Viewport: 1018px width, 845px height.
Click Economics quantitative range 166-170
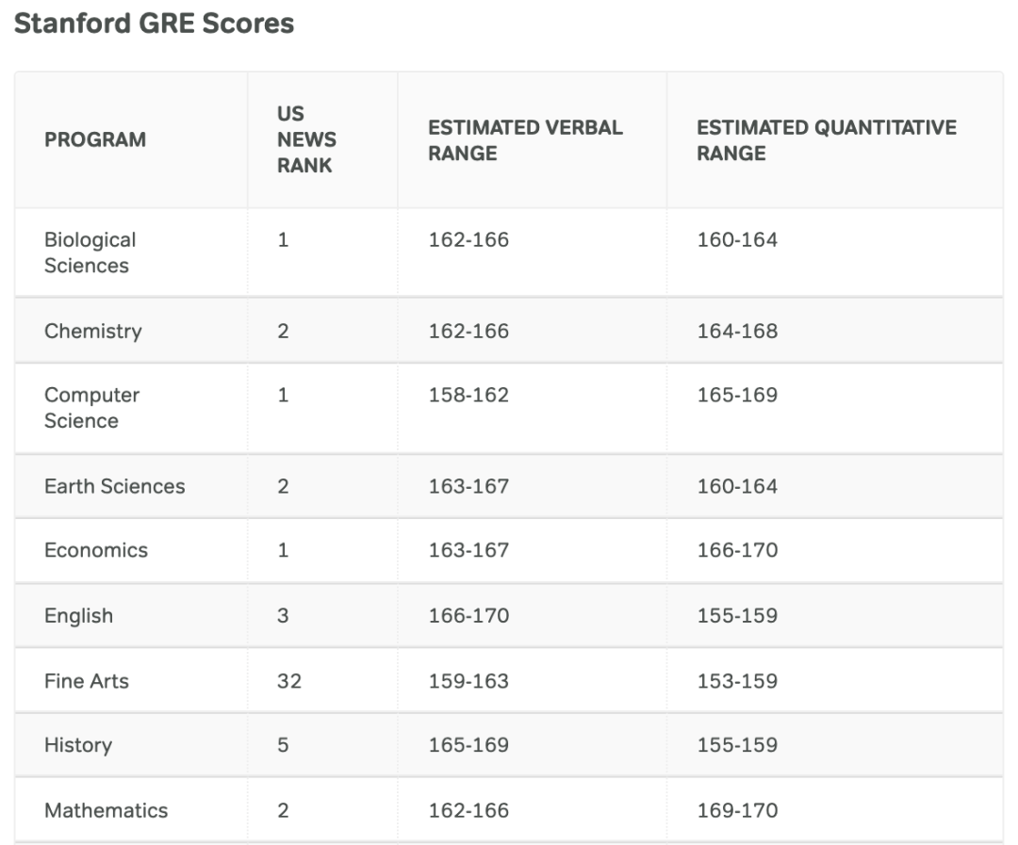[x=737, y=550]
